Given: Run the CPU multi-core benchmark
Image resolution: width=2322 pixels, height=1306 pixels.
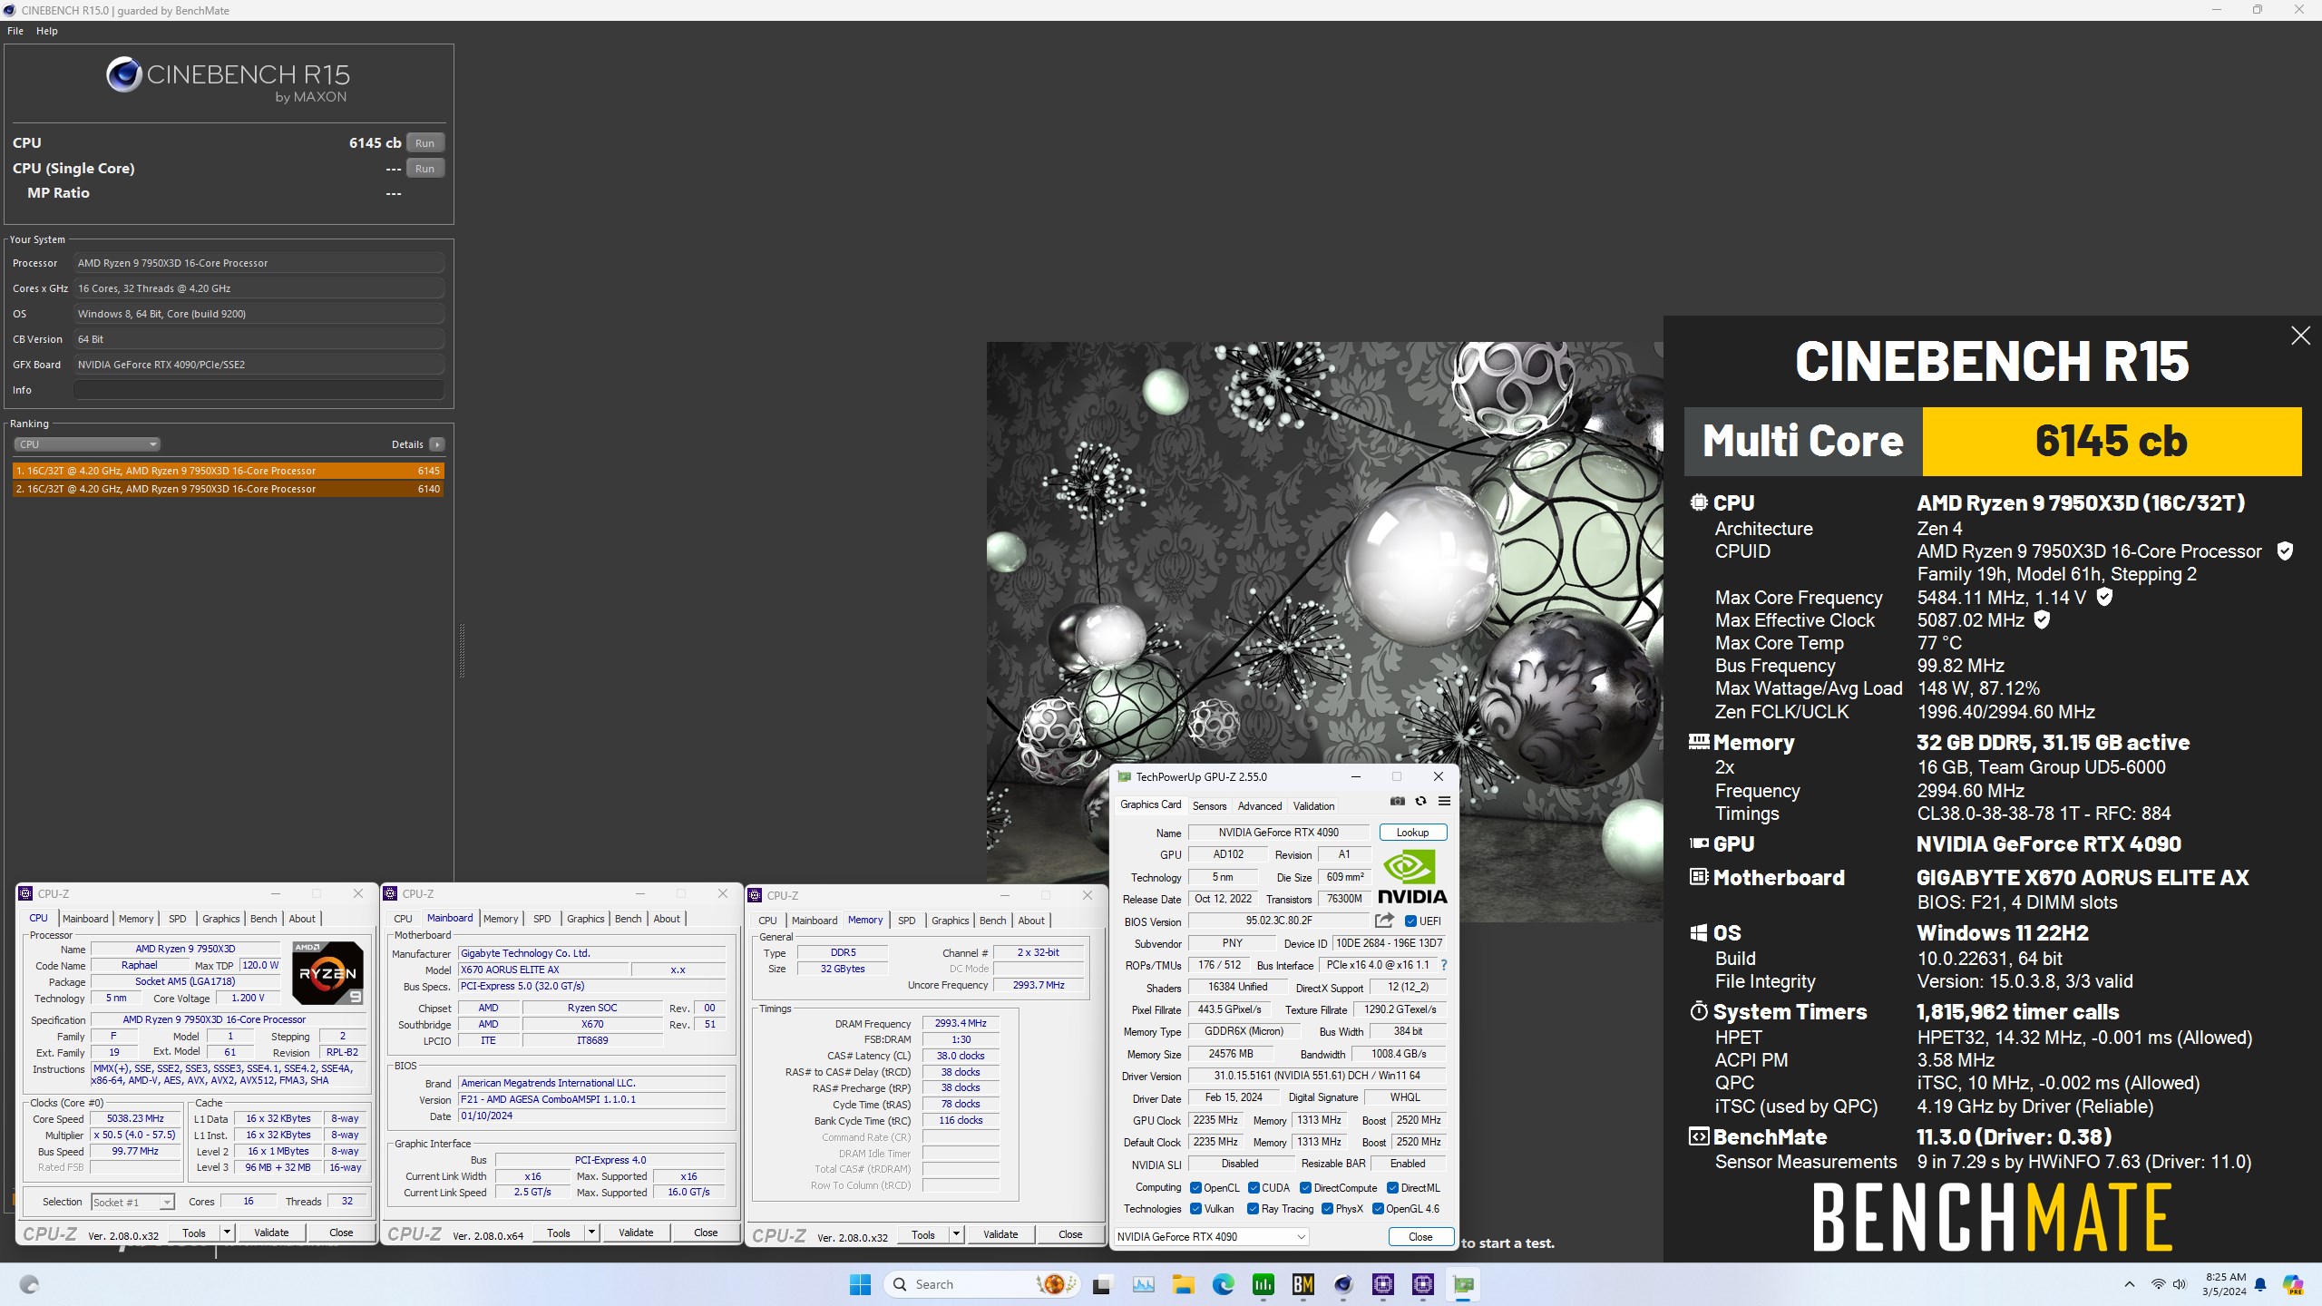Looking at the screenshot, I should pos(424,142).
